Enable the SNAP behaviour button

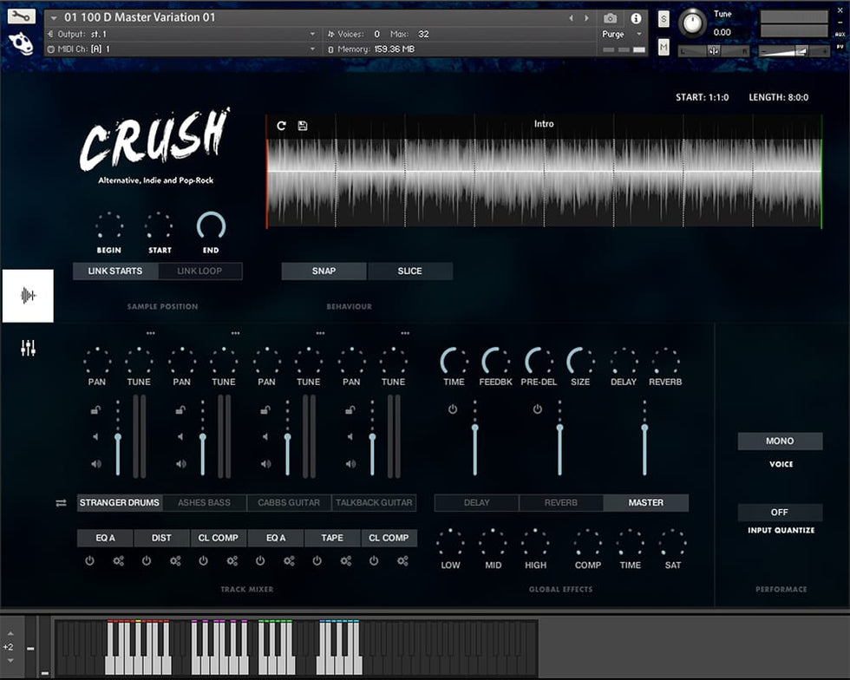pyautogui.click(x=324, y=271)
